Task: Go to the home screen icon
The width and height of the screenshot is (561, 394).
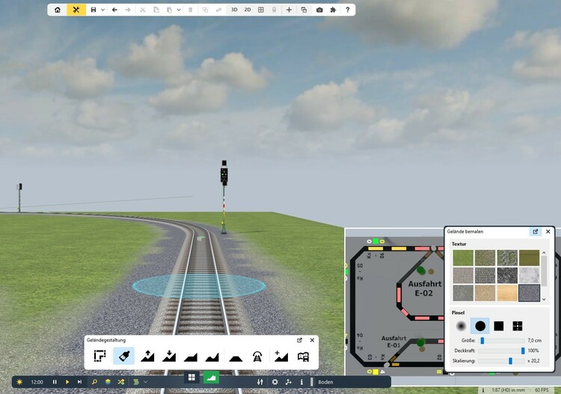Action: pyautogui.click(x=58, y=10)
